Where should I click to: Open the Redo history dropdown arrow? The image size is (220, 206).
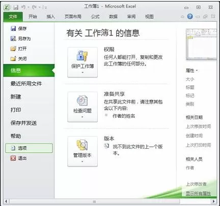(x=39, y=8)
